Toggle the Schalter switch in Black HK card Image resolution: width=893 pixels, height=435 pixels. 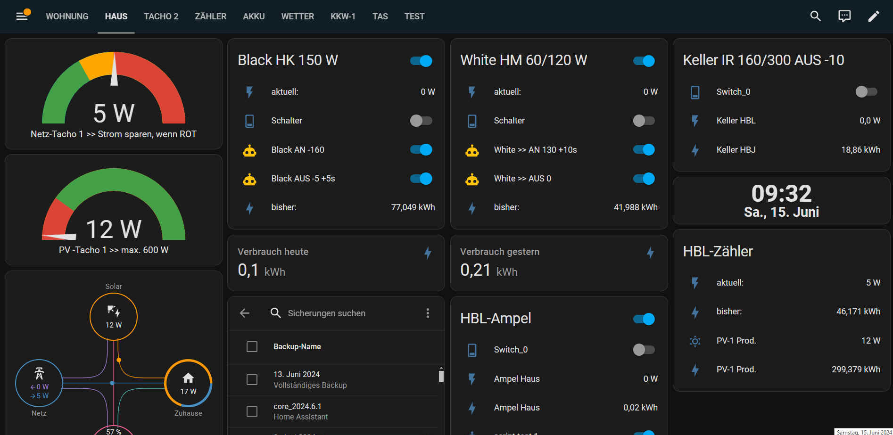(x=421, y=121)
